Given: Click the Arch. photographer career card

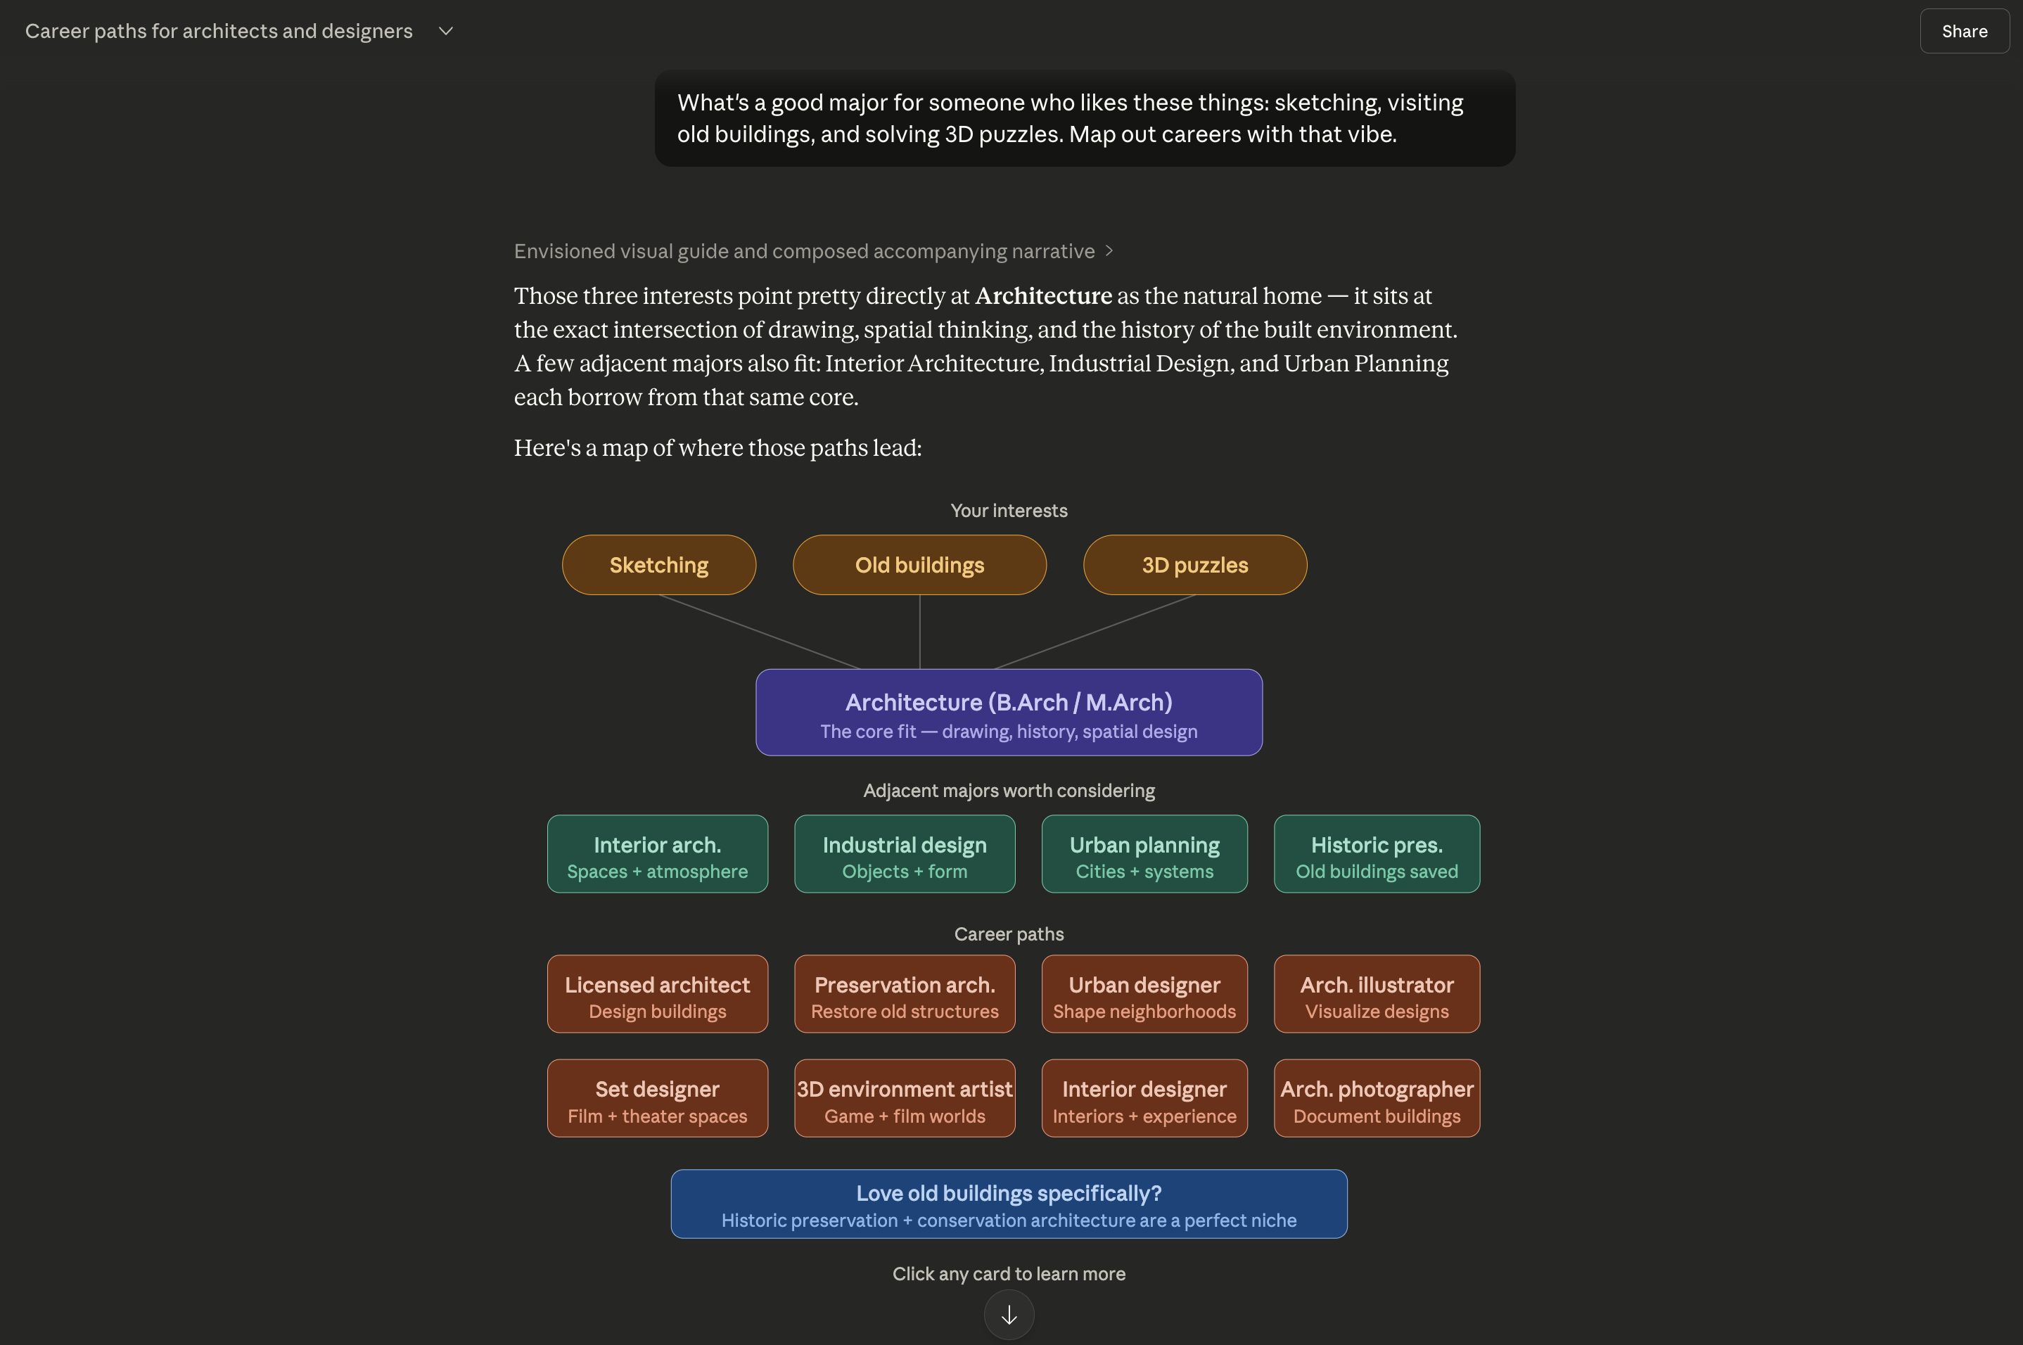Looking at the screenshot, I should click(x=1376, y=1099).
